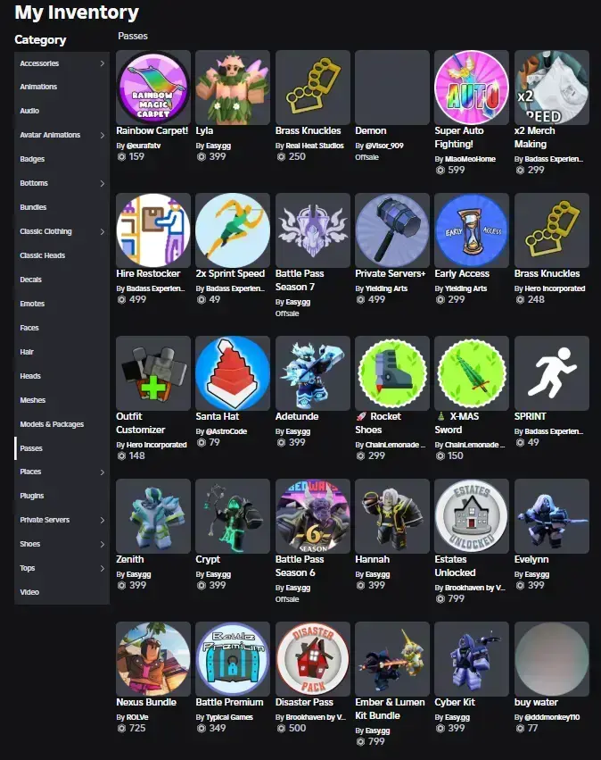This screenshot has height=760, width=601.
Task: Select the 2x Sprint Speed runner icon
Action: 233,230
